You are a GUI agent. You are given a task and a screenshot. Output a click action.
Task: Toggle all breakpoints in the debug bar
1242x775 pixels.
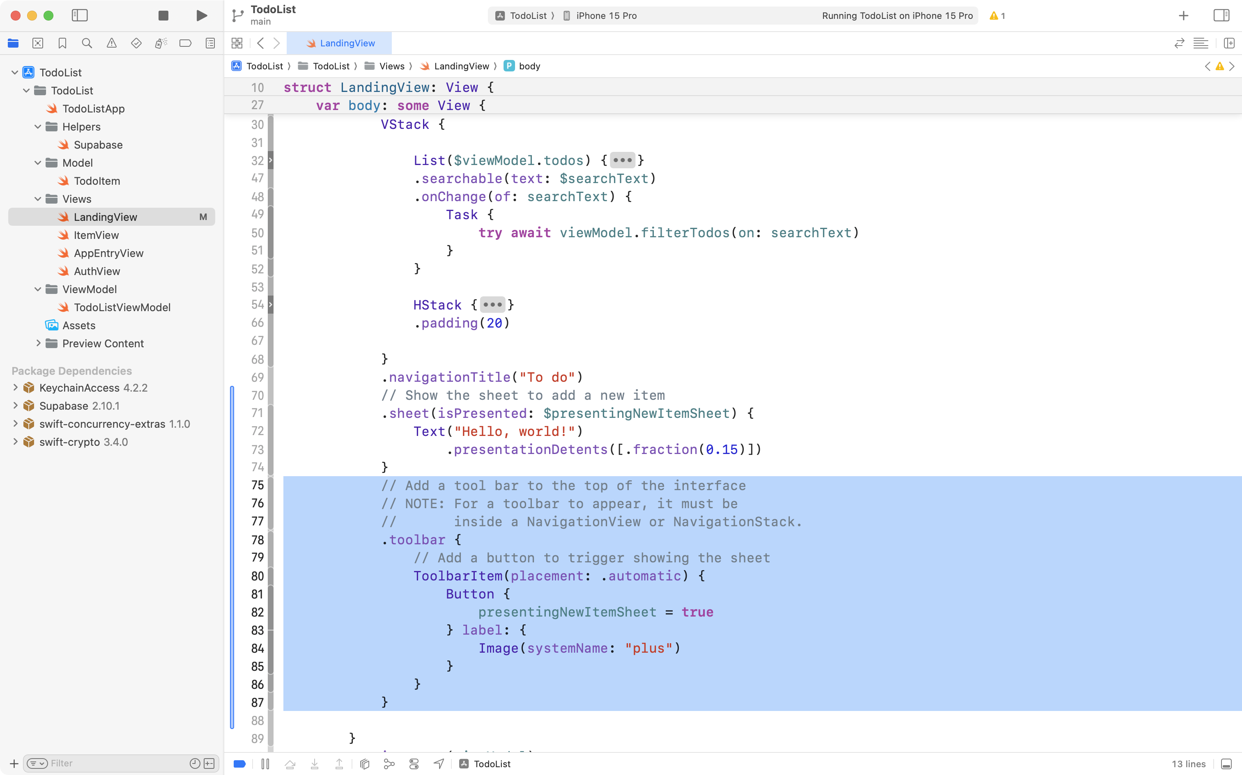coord(239,763)
